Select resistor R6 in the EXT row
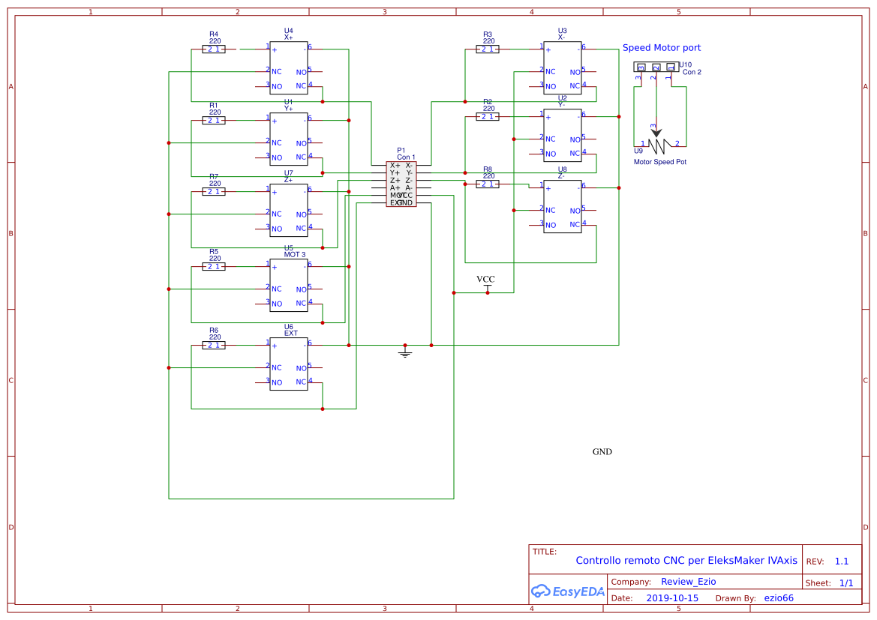The width and height of the screenshot is (877, 620). coord(213,345)
